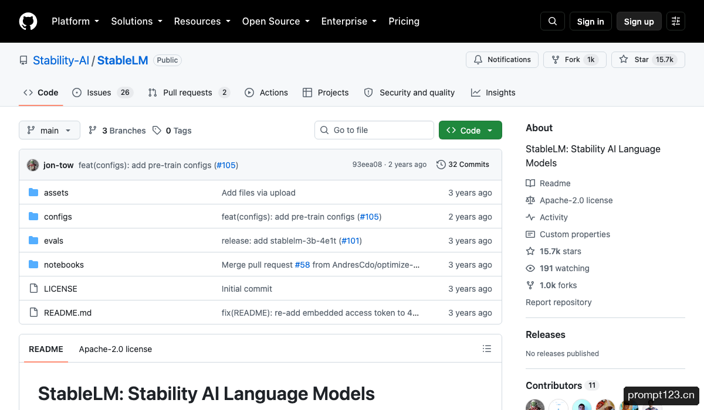Click the configs folder icon
704x410 pixels.
tap(33, 217)
